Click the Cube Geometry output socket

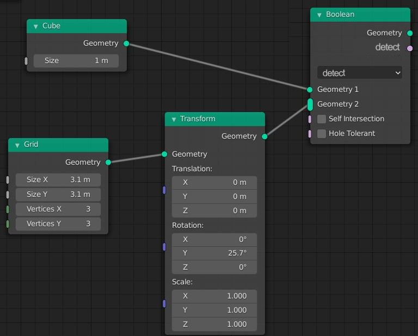[126, 43]
